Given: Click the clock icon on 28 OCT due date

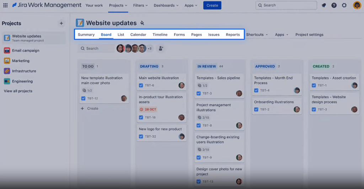Looking at the screenshot, I should (x=141, y=109).
